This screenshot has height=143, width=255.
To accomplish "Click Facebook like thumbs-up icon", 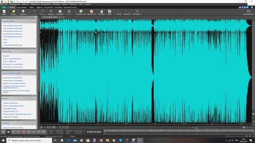I will pyautogui.click(x=240, y=7).
